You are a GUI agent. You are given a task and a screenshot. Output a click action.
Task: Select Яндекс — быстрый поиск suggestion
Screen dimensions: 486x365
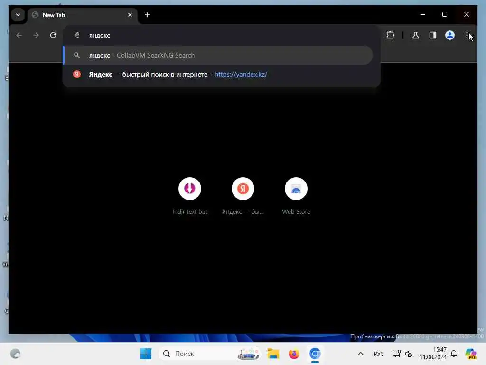[218, 75]
